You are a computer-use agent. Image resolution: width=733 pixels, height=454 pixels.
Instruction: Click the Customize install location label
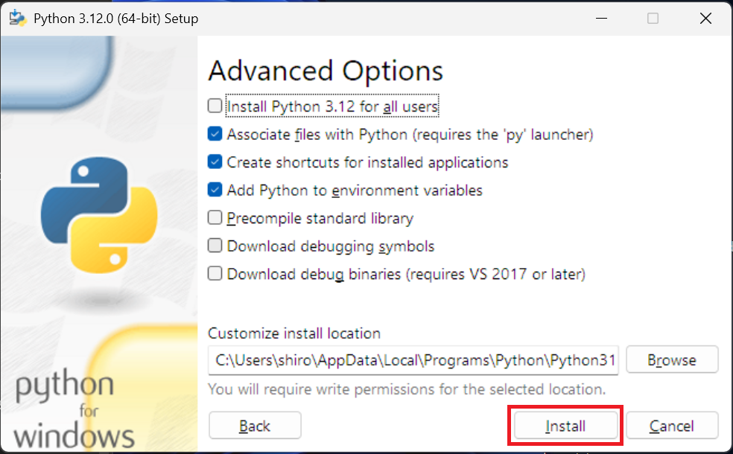click(294, 333)
